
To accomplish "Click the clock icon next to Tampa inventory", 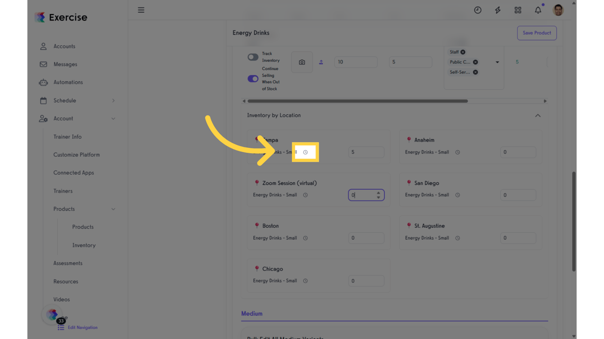I will tap(305, 152).
